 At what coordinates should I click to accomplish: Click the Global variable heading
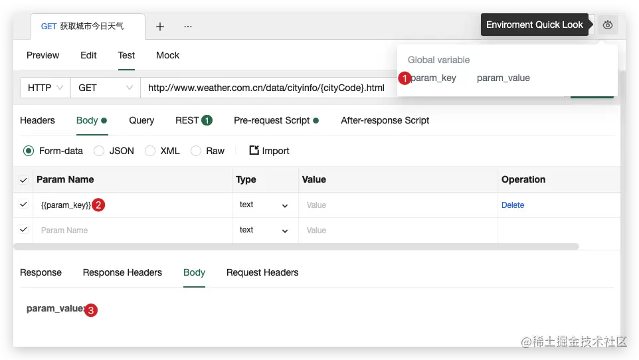click(x=438, y=60)
